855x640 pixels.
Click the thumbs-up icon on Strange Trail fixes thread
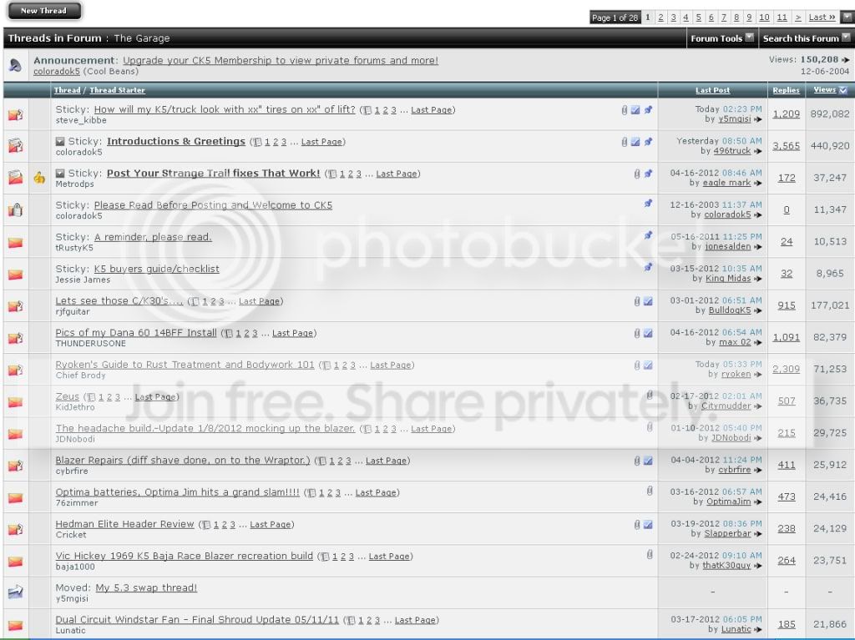coord(39,178)
